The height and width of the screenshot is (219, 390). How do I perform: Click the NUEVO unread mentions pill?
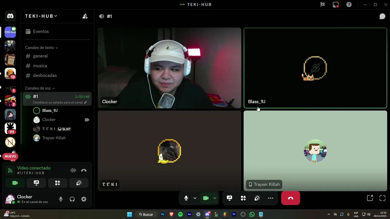coord(10,156)
